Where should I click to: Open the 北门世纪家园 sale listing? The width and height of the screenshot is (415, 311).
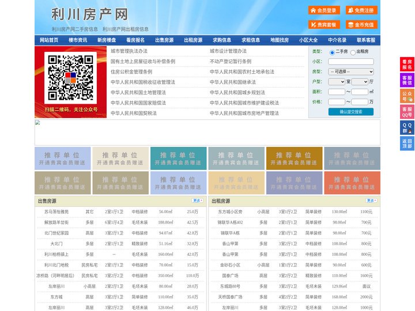pos(56,233)
